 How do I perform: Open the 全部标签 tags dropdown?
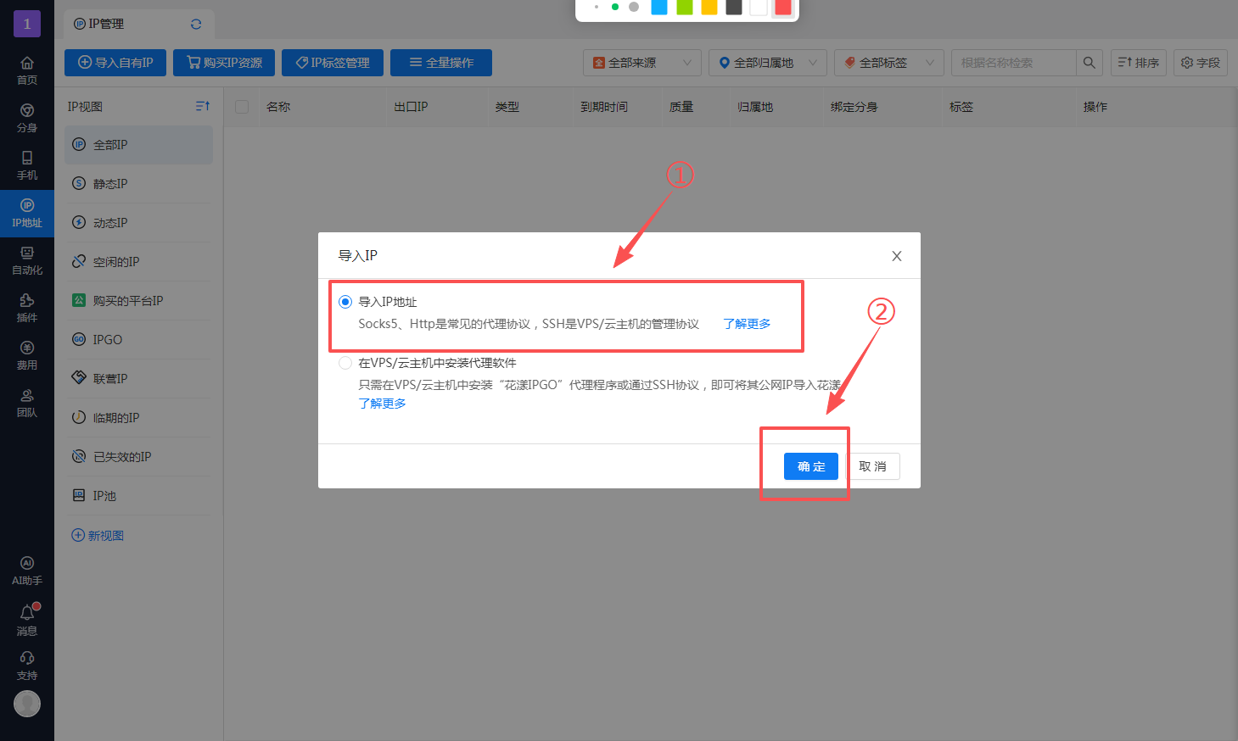(x=888, y=62)
